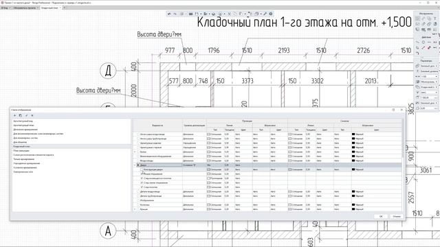The width and height of the screenshot is (440, 247).
Task: Click black color swatch in Крыши row
Action: [353, 209]
